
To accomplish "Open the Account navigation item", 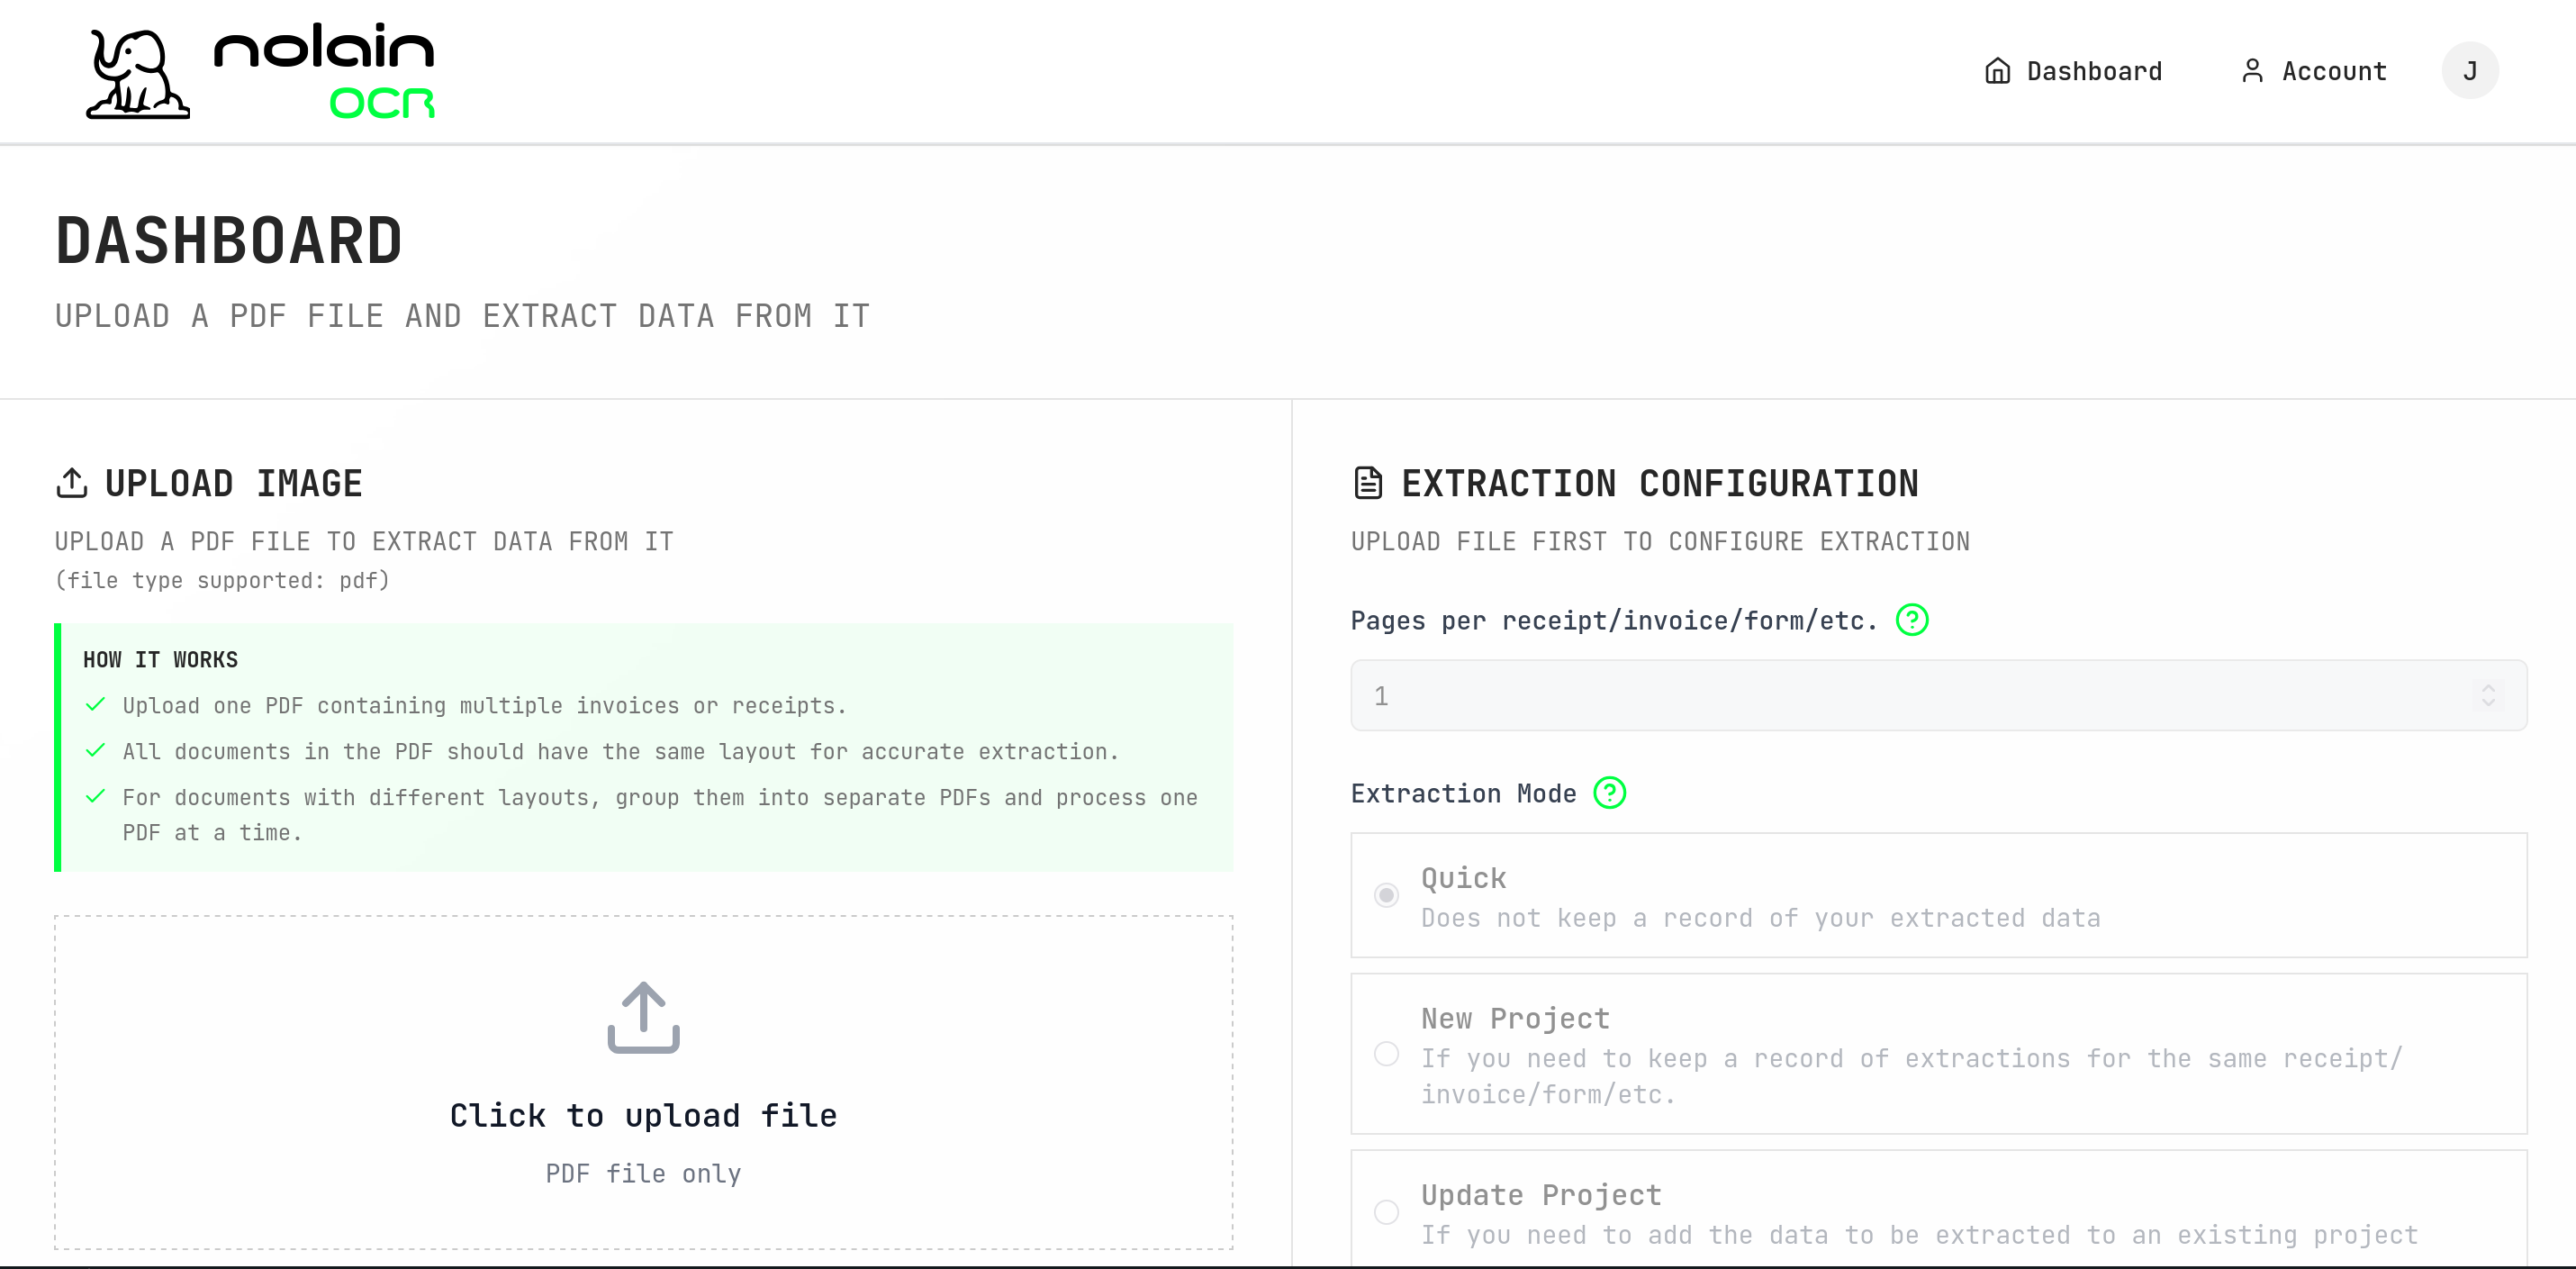I will pos(2333,70).
